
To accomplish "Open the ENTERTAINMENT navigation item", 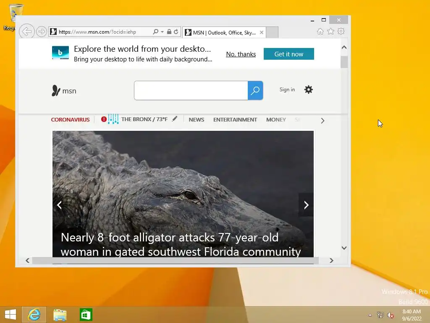I will pyautogui.click(x=235, y=120).
